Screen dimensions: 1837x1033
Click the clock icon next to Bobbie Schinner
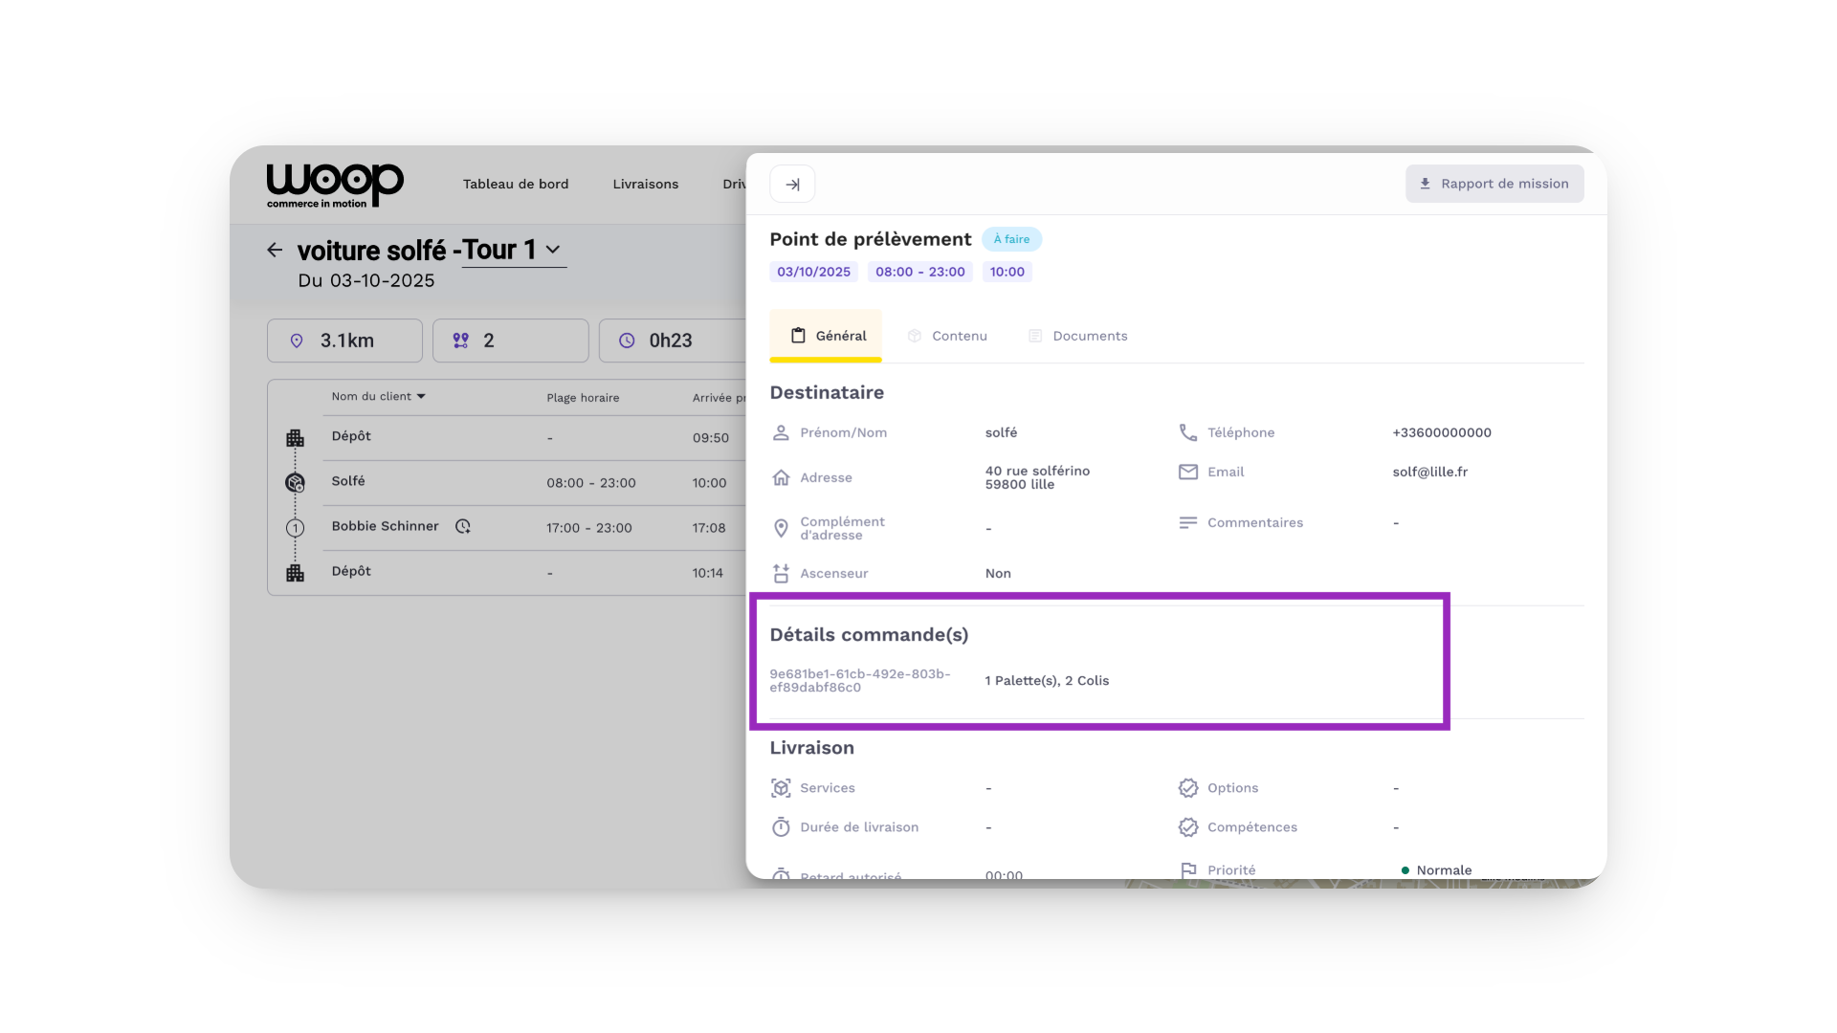pos(463,527)
